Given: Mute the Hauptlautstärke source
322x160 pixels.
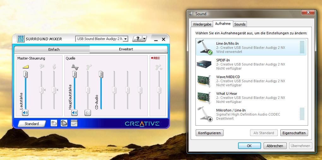Looking at the screenshot, I should click(75, 113).
